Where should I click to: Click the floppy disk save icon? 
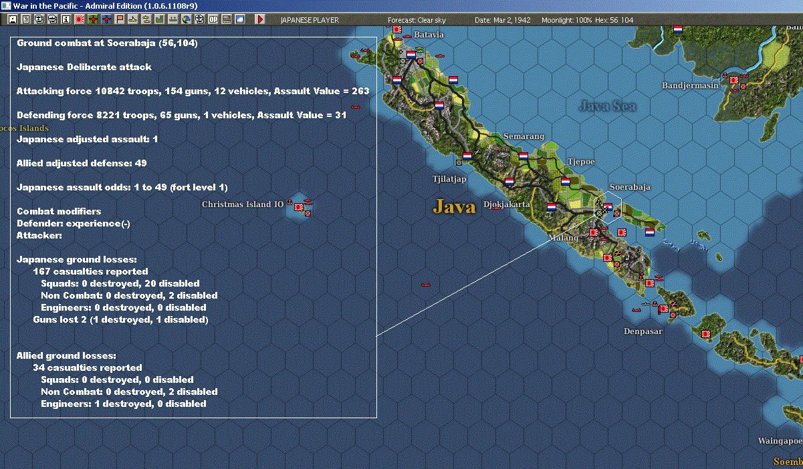(x=13, y=19)
